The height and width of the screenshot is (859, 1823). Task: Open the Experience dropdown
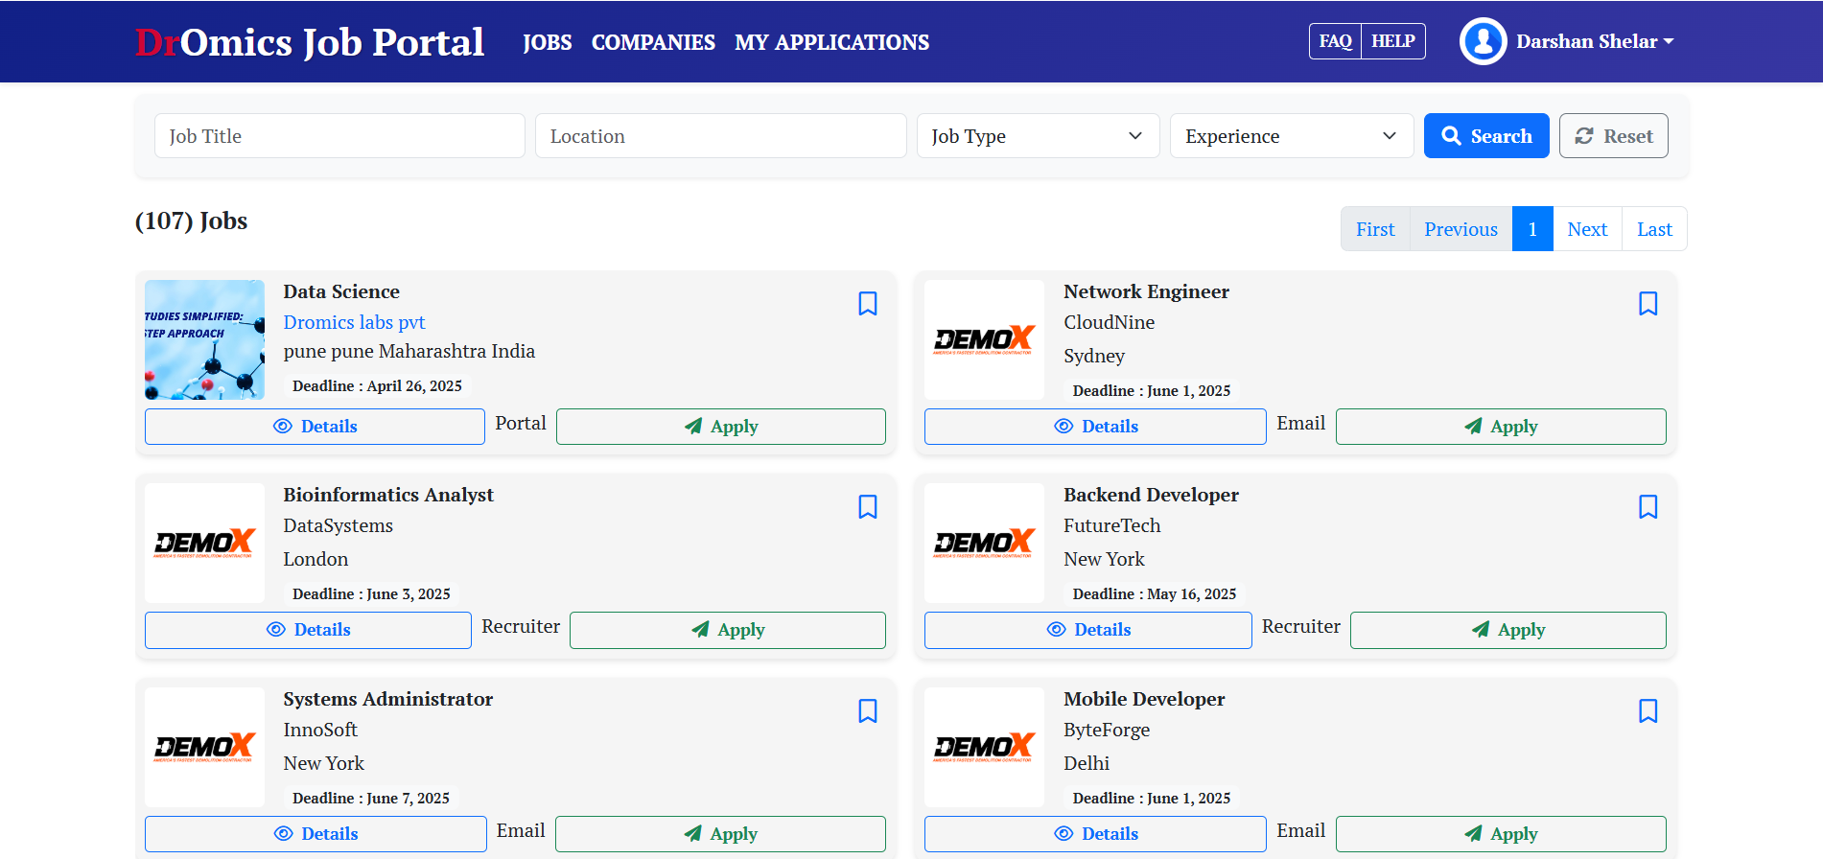(1292, 136)
